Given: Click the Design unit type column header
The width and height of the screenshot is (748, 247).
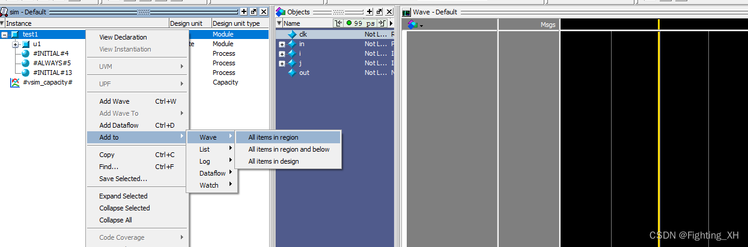Looking at the screenshot, I should (240, 23).
